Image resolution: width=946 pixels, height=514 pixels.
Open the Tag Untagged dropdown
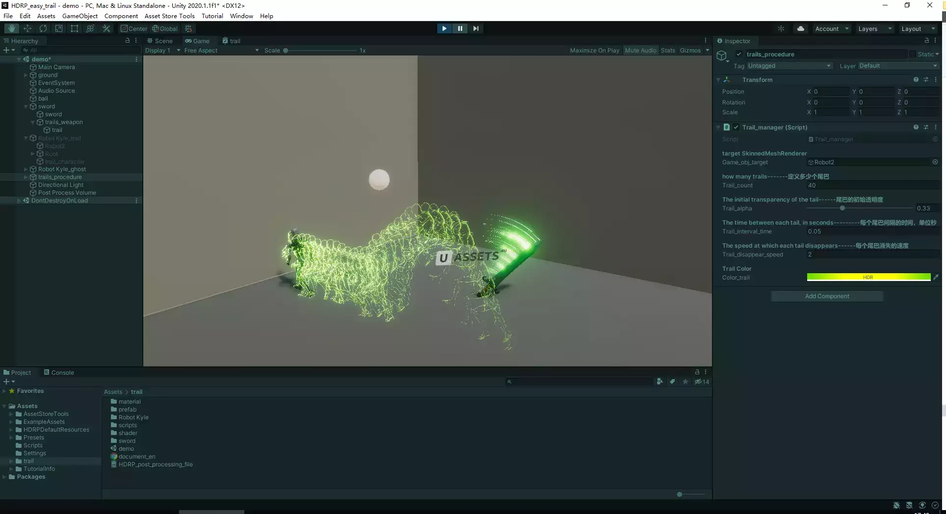(789, 66)
